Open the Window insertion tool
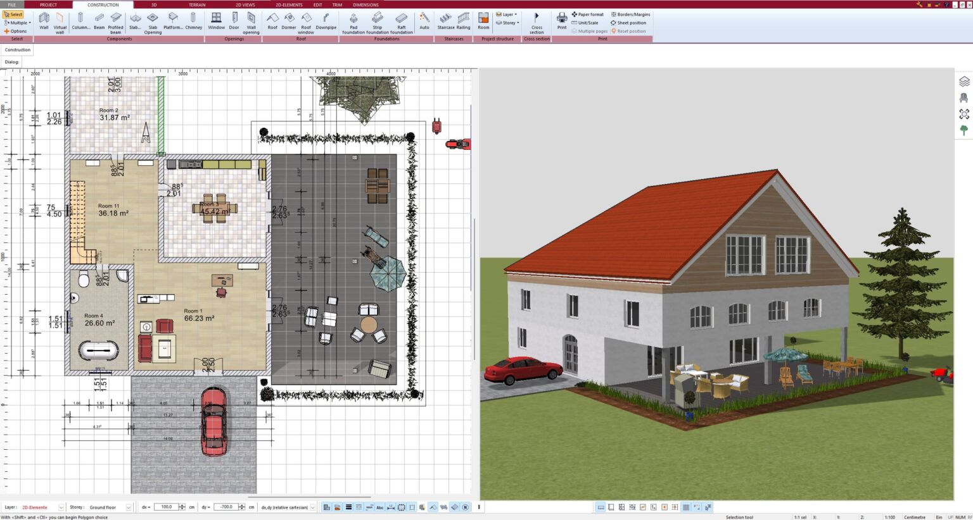Image resolution: width=973 pixels, height=520 pixels. point(216,22)
